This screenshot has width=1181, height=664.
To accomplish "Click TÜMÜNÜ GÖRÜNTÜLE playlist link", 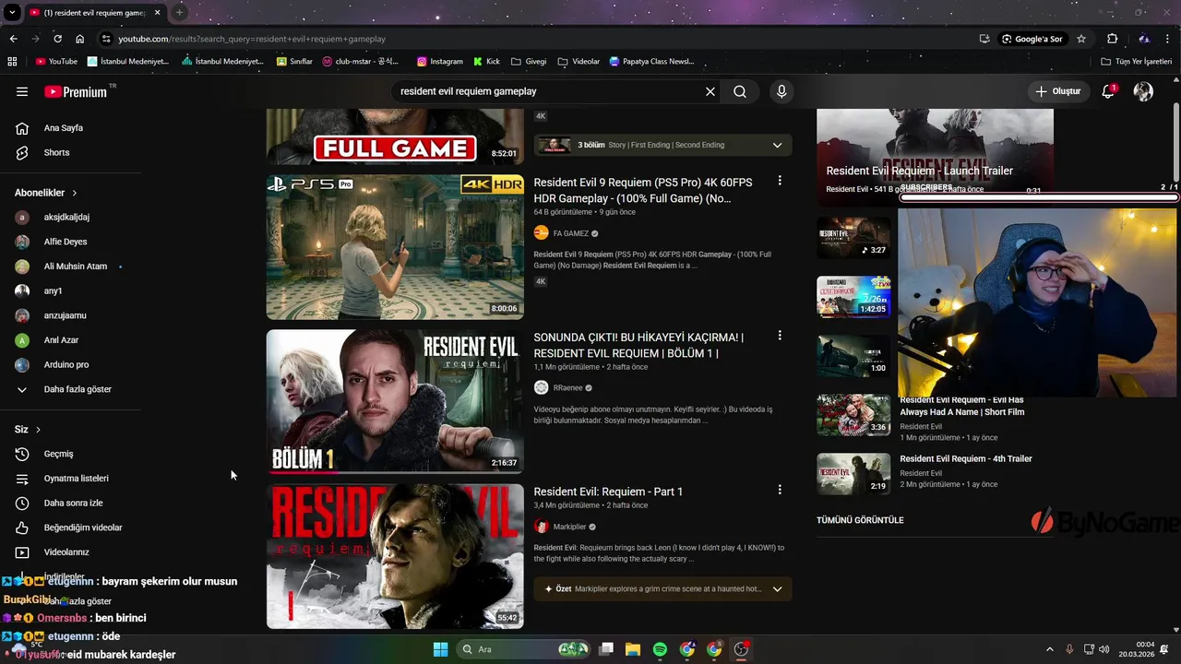I will click(860, 520).
